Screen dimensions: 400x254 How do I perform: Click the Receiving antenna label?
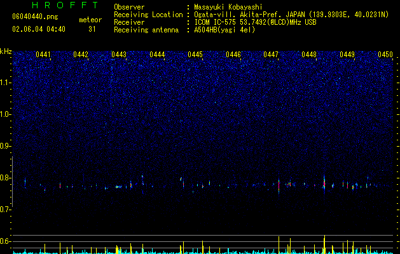point(146,30)
